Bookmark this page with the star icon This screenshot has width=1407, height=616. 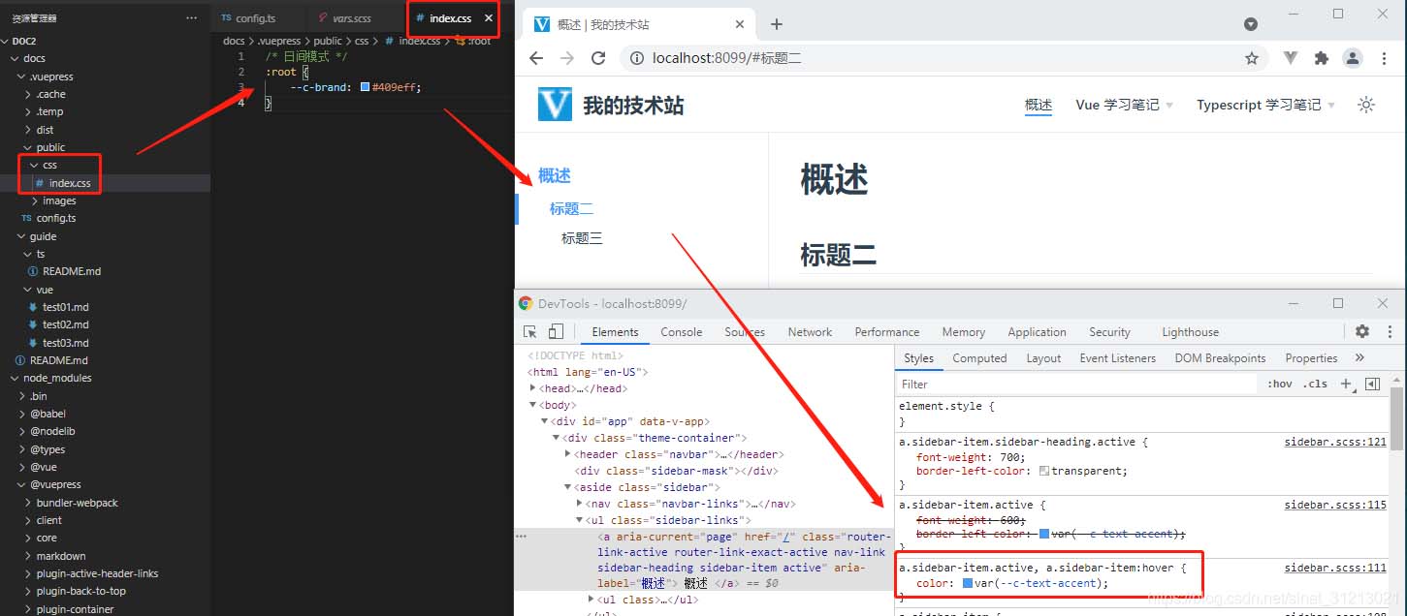pyautogui.click(x=1252, y=58)
